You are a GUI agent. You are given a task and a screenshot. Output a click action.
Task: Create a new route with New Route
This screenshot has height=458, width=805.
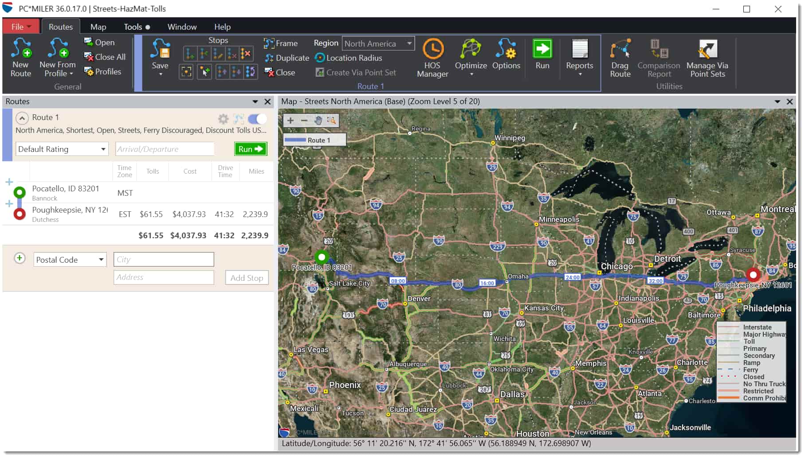[x=21, y=58]
